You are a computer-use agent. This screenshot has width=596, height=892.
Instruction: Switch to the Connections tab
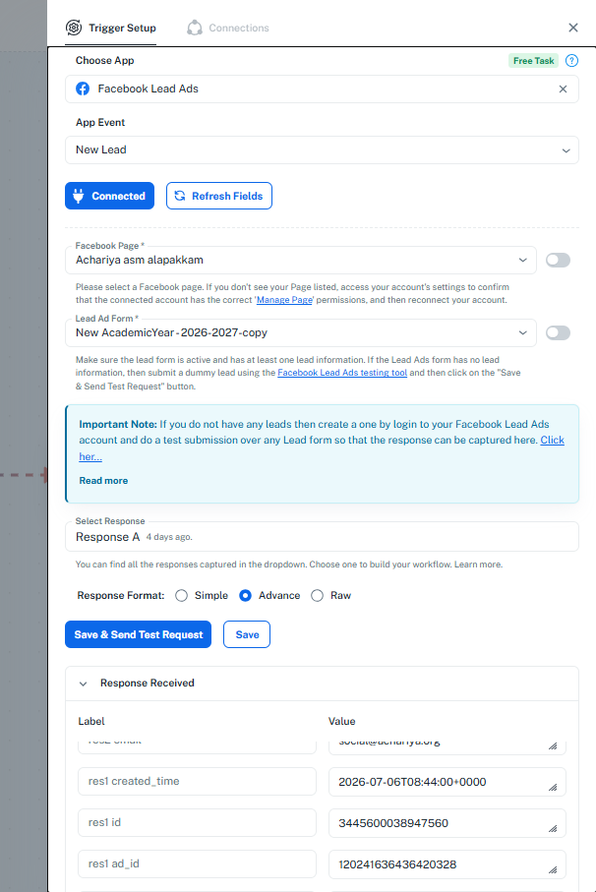pos(228,28)
